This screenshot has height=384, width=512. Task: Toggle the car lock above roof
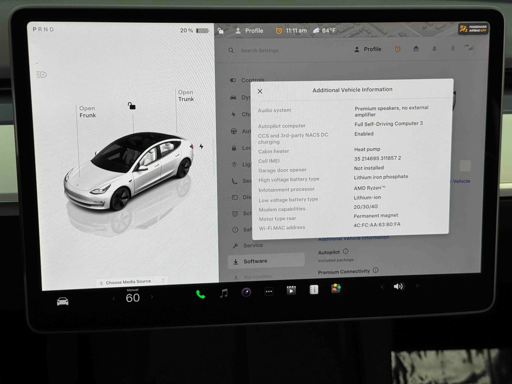coord(132,106)
